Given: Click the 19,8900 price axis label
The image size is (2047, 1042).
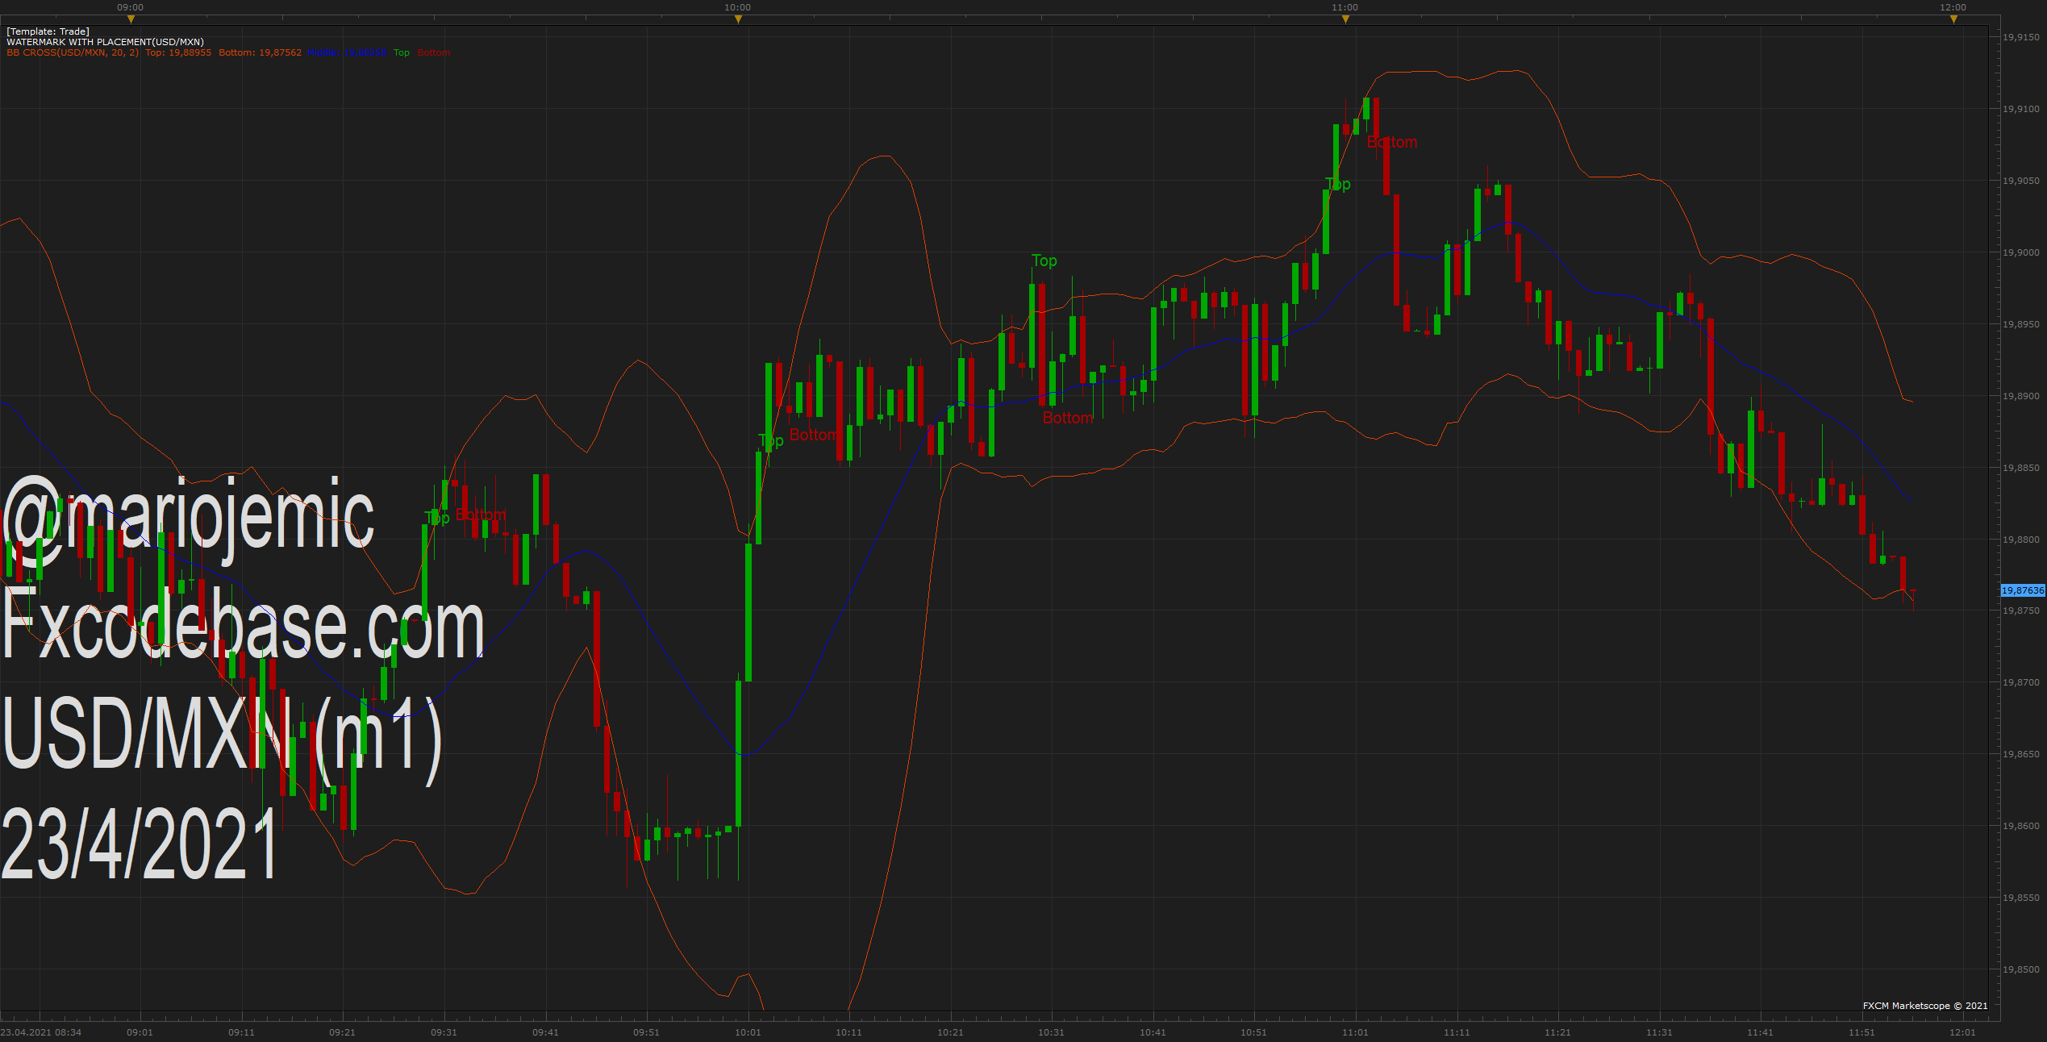Looking at the screenshot, I should [x=2020, y=396].
